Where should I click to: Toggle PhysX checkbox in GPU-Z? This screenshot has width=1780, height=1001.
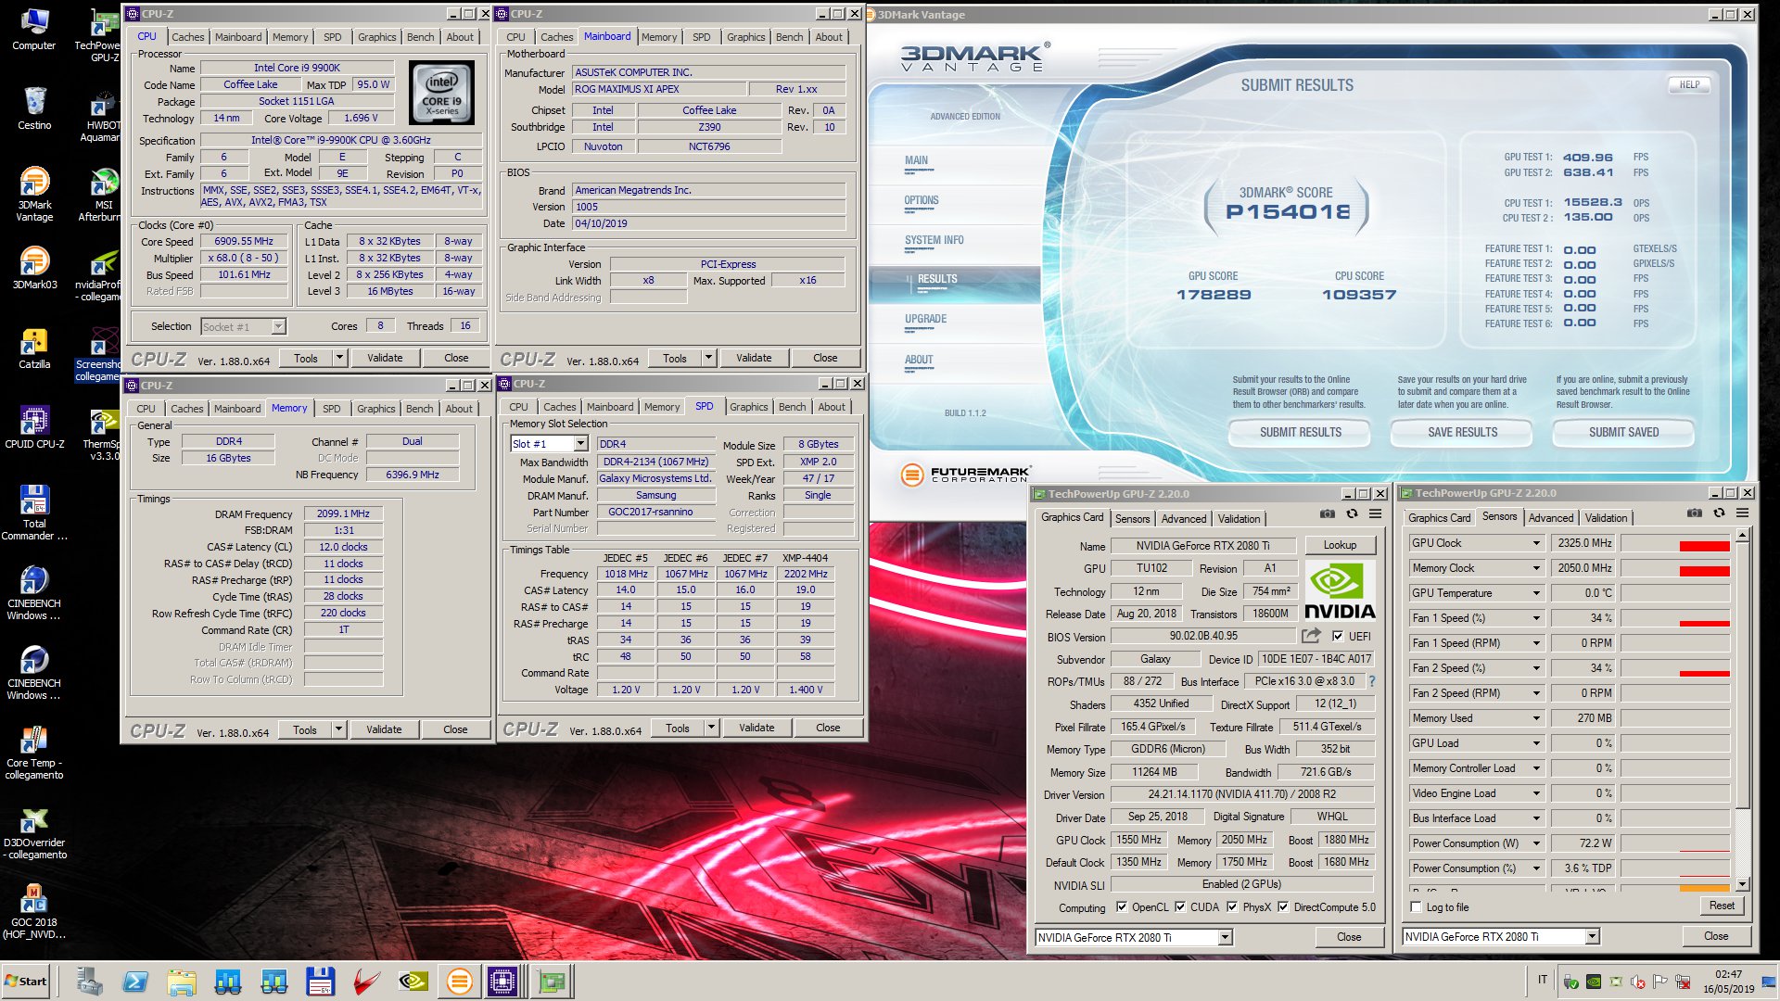pyautogui.click(x=1232, y=907)
